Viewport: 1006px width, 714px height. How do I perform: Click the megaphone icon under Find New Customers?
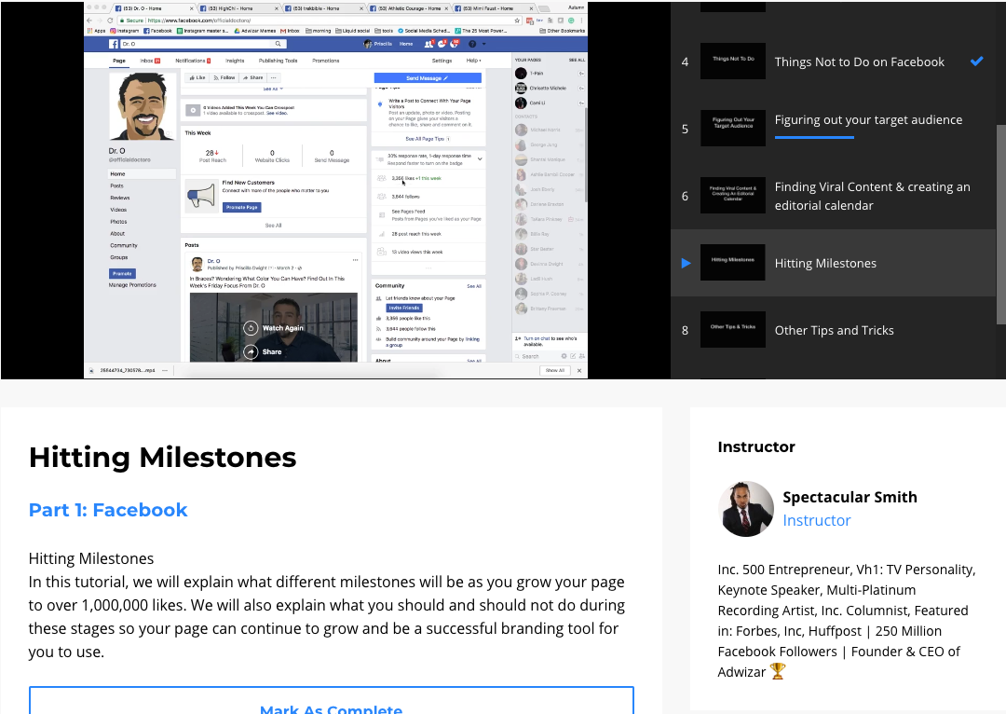[202, 196]
